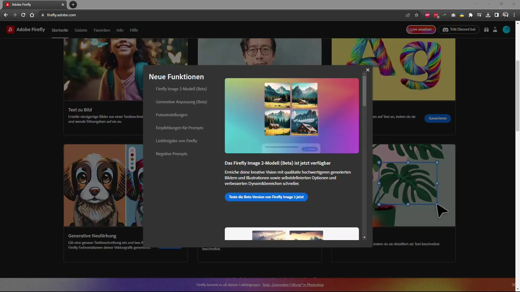Open the tab search chevron in title bar

coord(476,4)
